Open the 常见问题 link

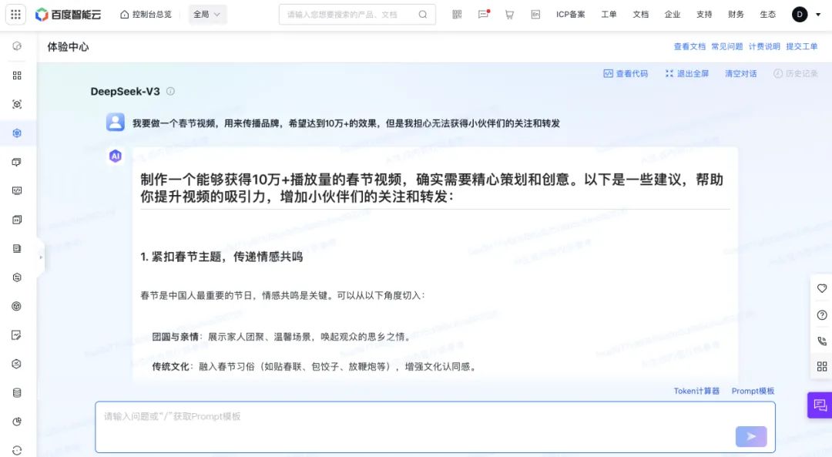pyautogui.click(x=727, y=47)
